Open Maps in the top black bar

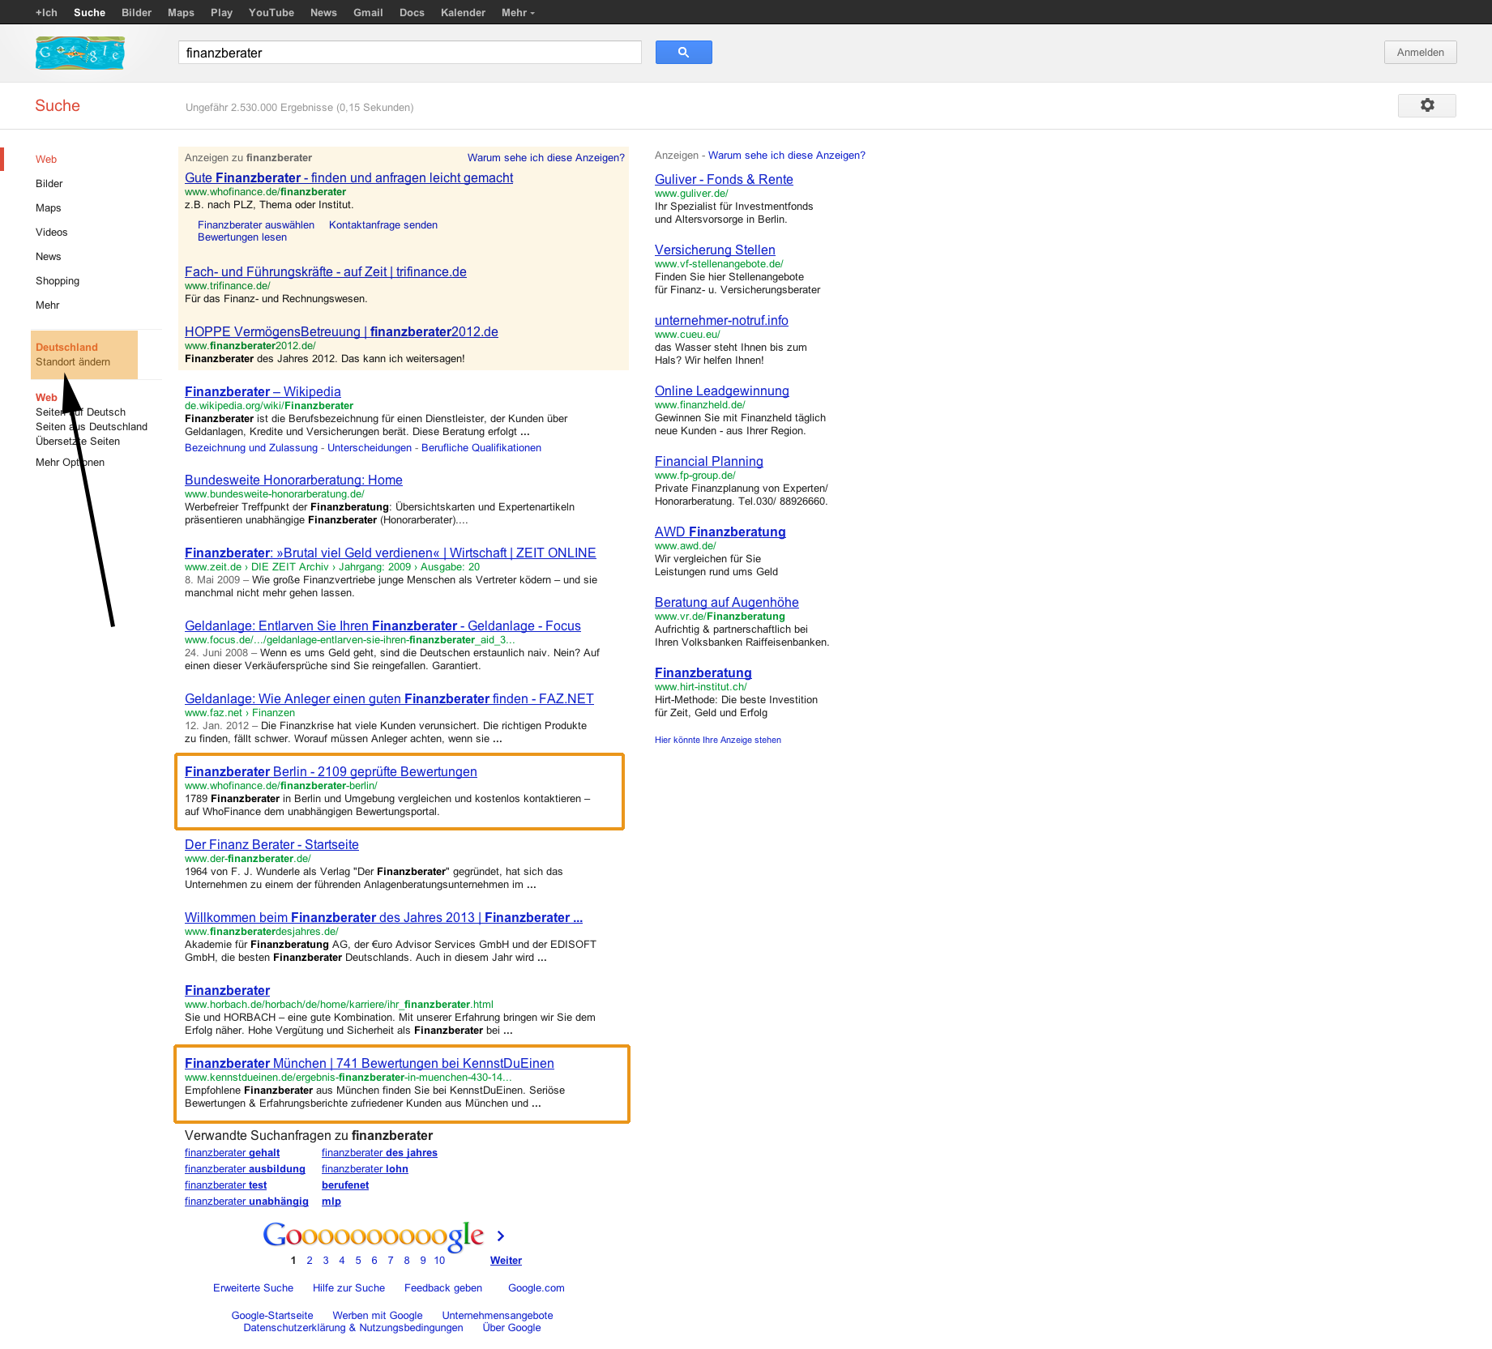point(181,12)
